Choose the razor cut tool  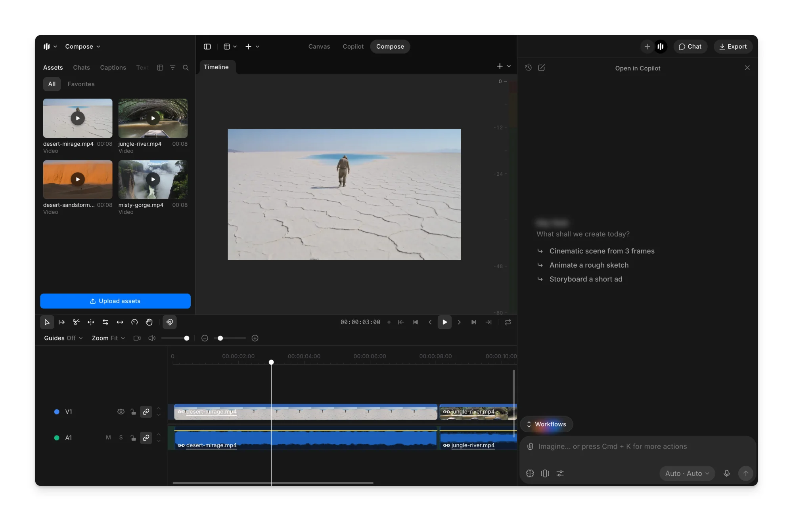pos(76,322)
